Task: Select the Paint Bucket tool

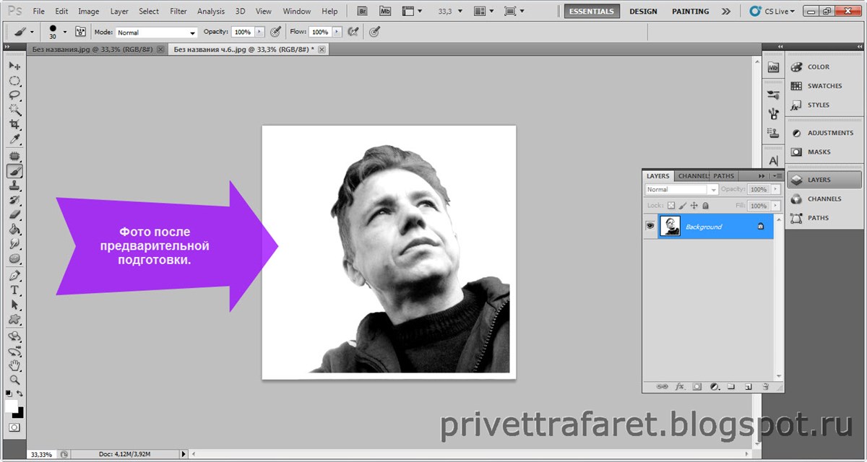Action: point(14,230)
